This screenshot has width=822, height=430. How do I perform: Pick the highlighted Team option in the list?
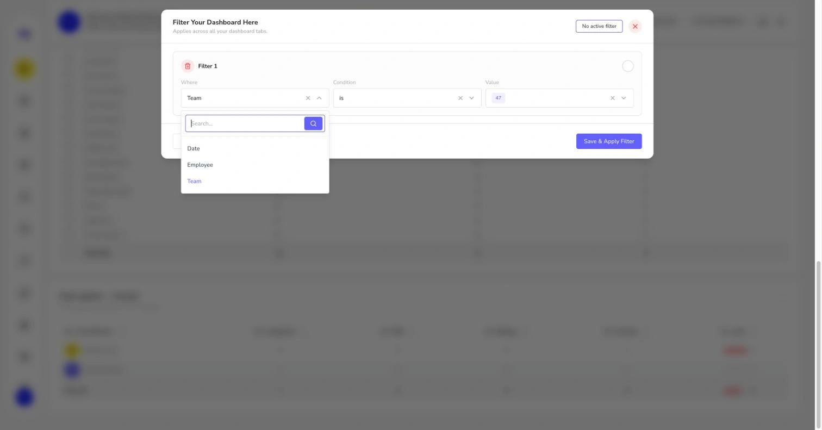[x=255, y=181]
